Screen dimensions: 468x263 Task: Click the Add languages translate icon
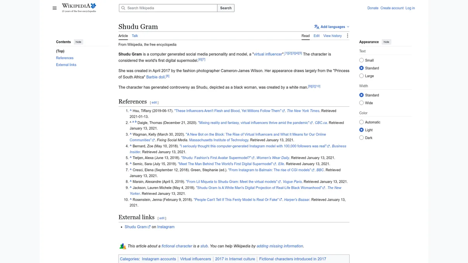coord(317,27)
